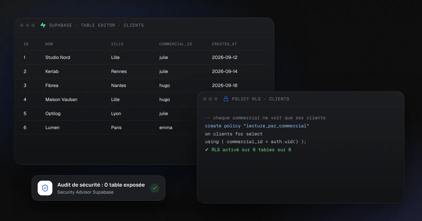Click the date 2026-09-18
This screenshot has width=422, height=221.
click(225, 86)
